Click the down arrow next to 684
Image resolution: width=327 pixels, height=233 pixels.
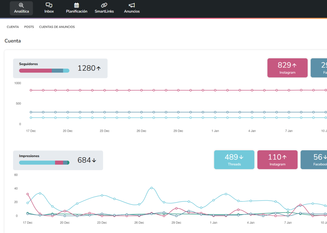click(x=94, y=160)
